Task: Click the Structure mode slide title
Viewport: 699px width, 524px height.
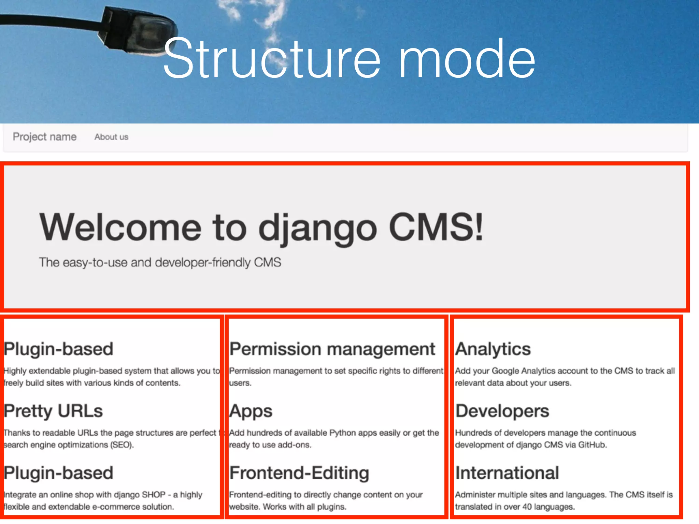Action: point(349,59)
